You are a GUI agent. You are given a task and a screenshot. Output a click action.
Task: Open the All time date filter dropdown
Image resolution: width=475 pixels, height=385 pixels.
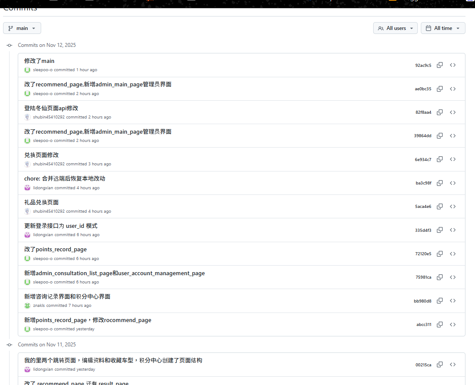pyautogui.click(x=442, y=28)
